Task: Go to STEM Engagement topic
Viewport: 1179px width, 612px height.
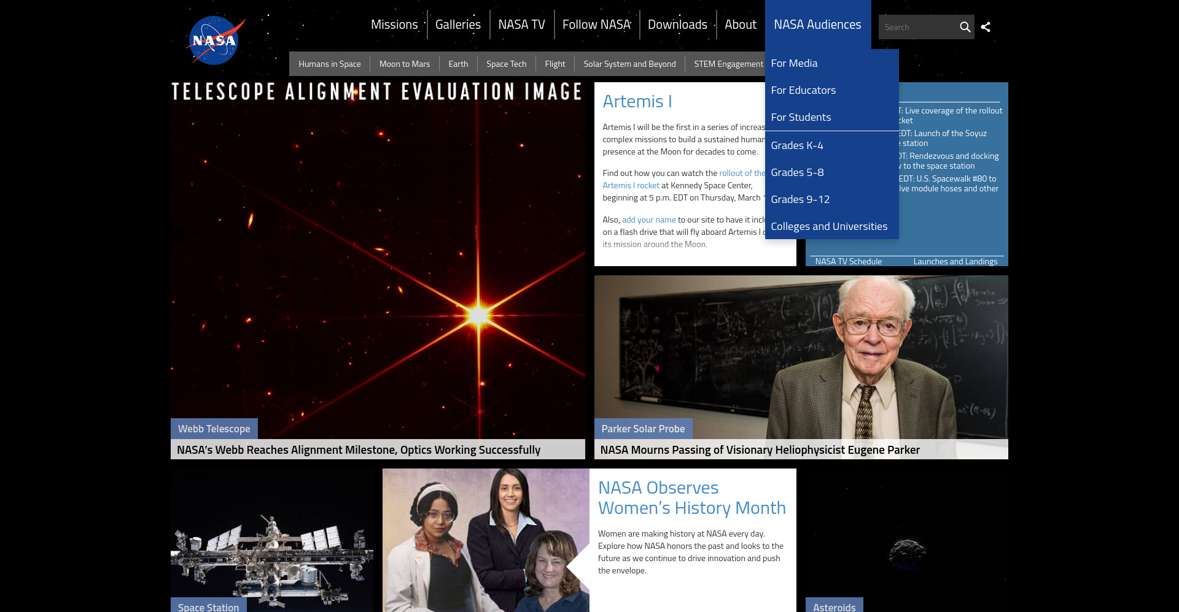Action: 728,64
